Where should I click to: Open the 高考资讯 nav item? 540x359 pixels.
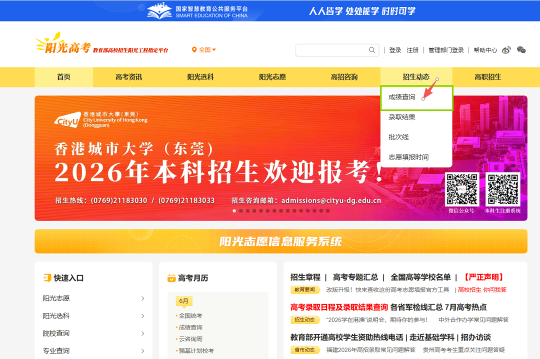click(x=129, y=77)
